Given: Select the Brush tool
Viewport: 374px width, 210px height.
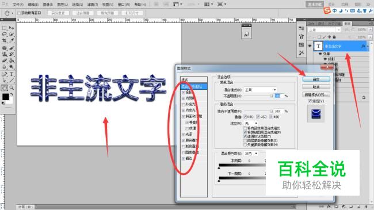Looking at the screenshot, I should 12,48.
